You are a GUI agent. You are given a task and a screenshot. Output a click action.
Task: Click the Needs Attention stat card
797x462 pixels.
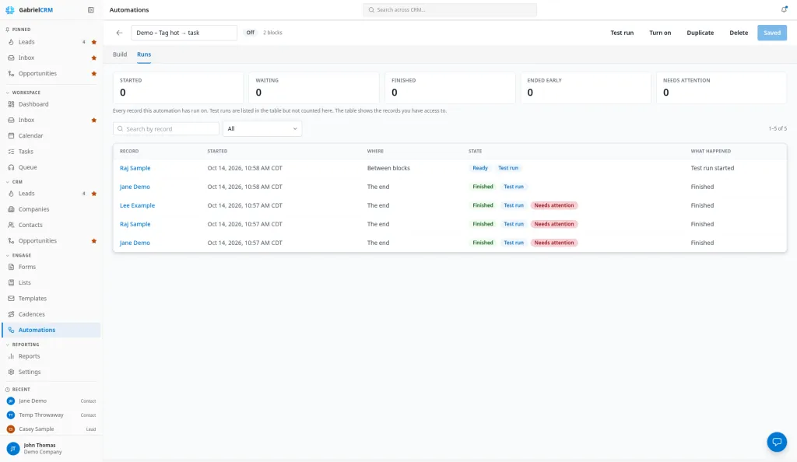722,88
